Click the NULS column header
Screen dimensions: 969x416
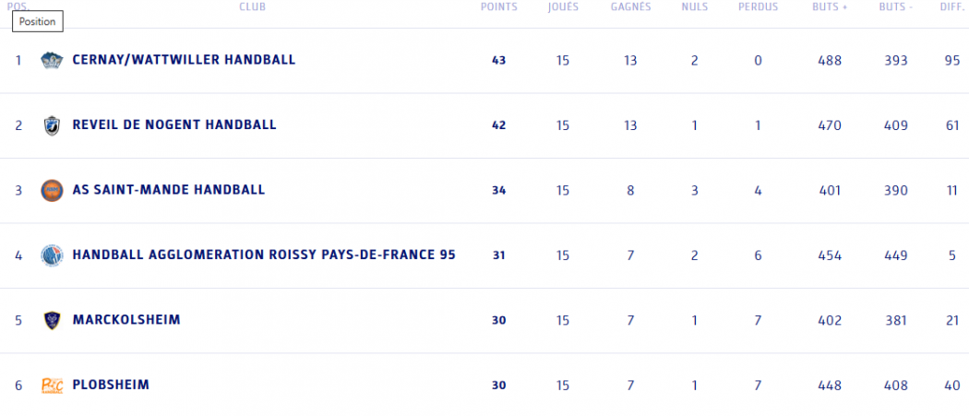[694, 6]
